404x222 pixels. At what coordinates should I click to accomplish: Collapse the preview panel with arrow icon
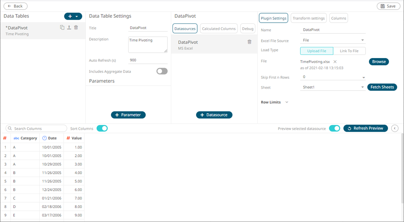395,129
